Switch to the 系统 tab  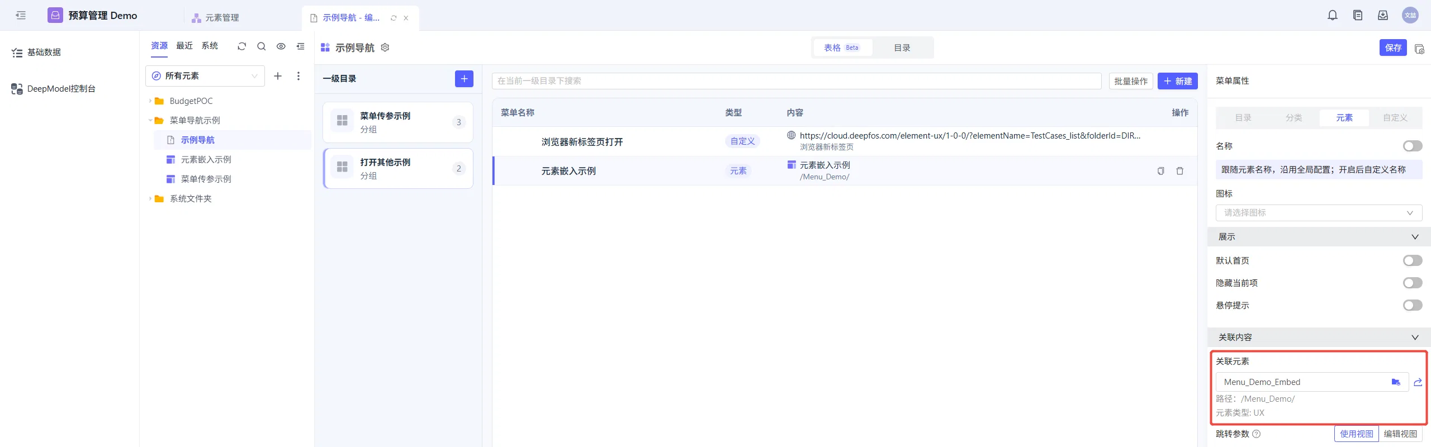[210, 46]
